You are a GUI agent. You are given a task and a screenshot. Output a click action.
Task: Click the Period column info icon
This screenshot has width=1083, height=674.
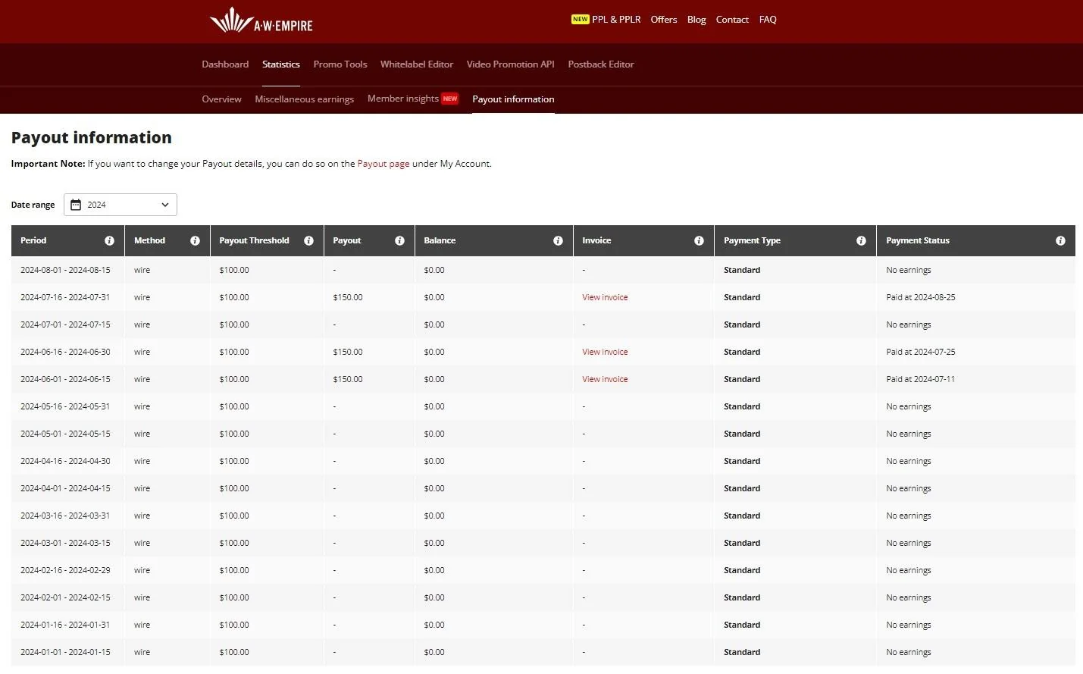click(109, 241)
